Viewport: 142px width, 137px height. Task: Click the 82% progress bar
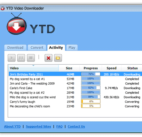pyautogui.click(x=91, y=88)
